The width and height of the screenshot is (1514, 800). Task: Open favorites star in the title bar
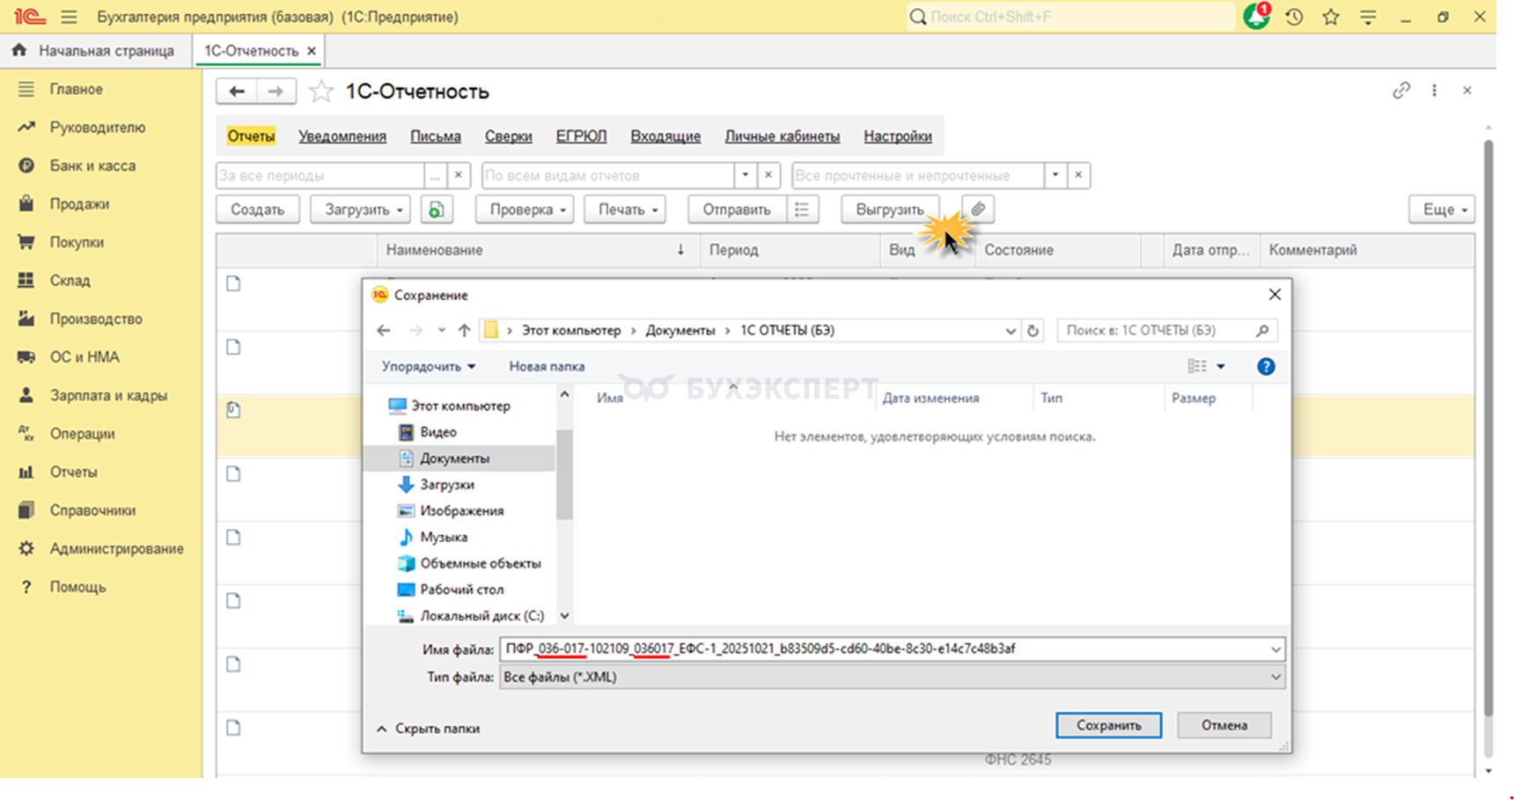click(1331, 17)
